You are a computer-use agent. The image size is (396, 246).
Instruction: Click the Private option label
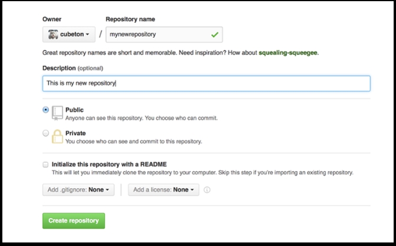(x=76, y=133)
